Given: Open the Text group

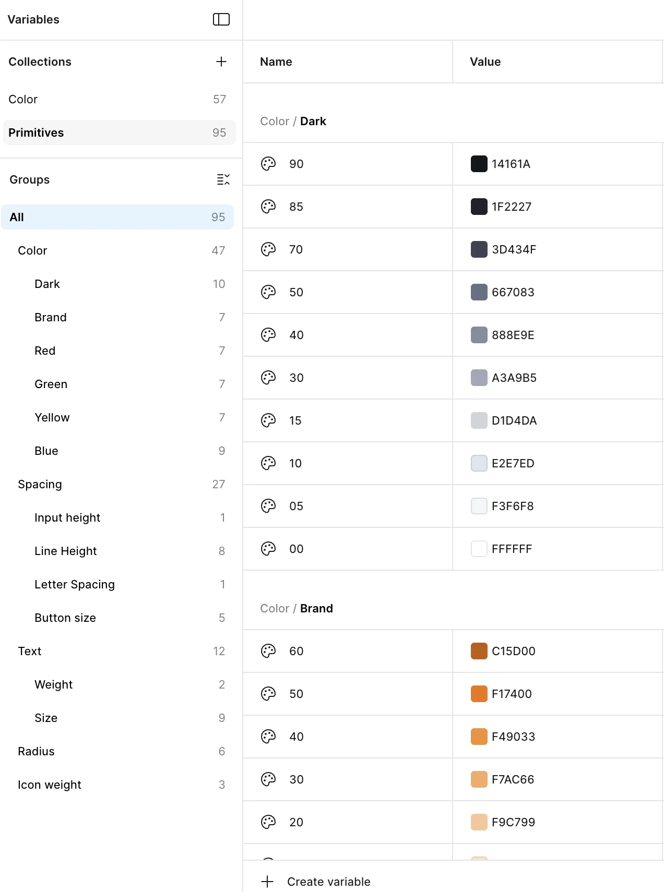Looking at the screenshot, I should coord(30,651).
